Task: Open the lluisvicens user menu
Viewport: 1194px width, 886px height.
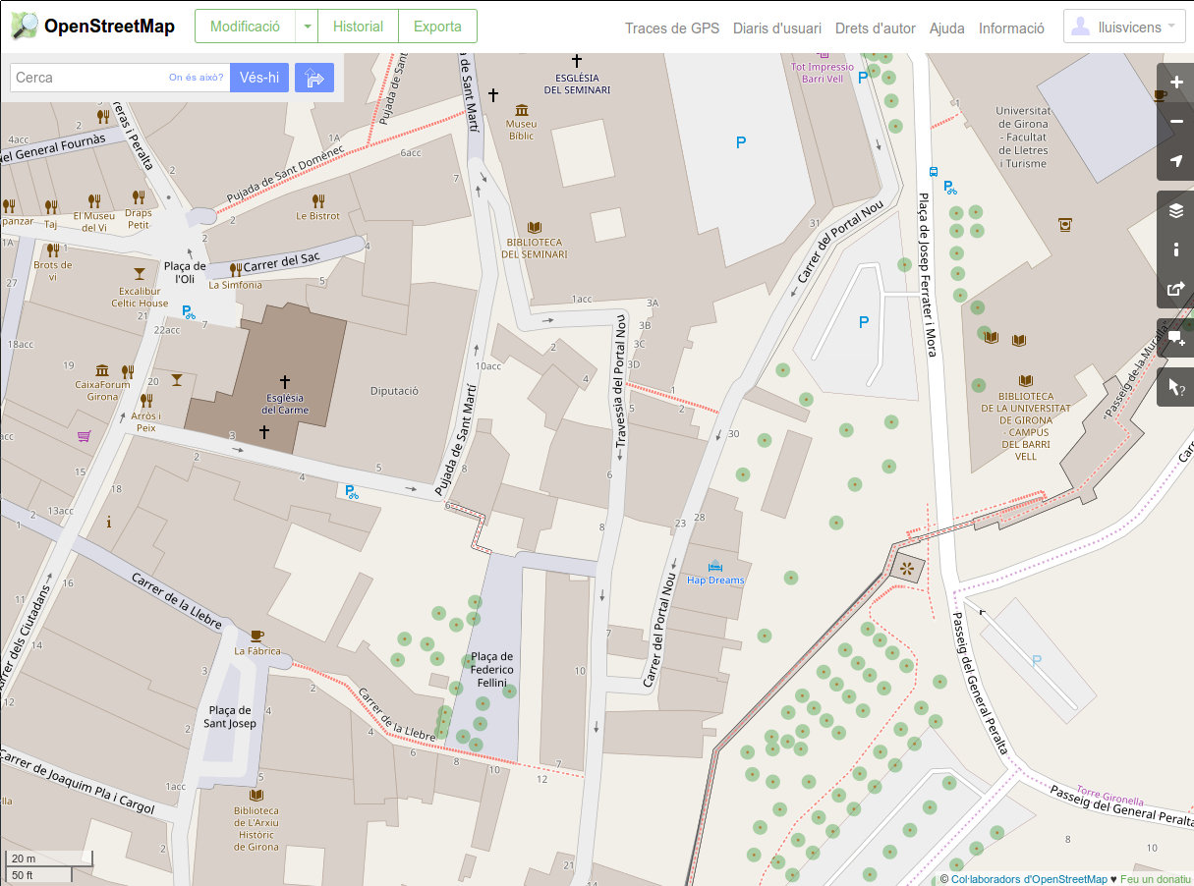Action: (1124, 28)
